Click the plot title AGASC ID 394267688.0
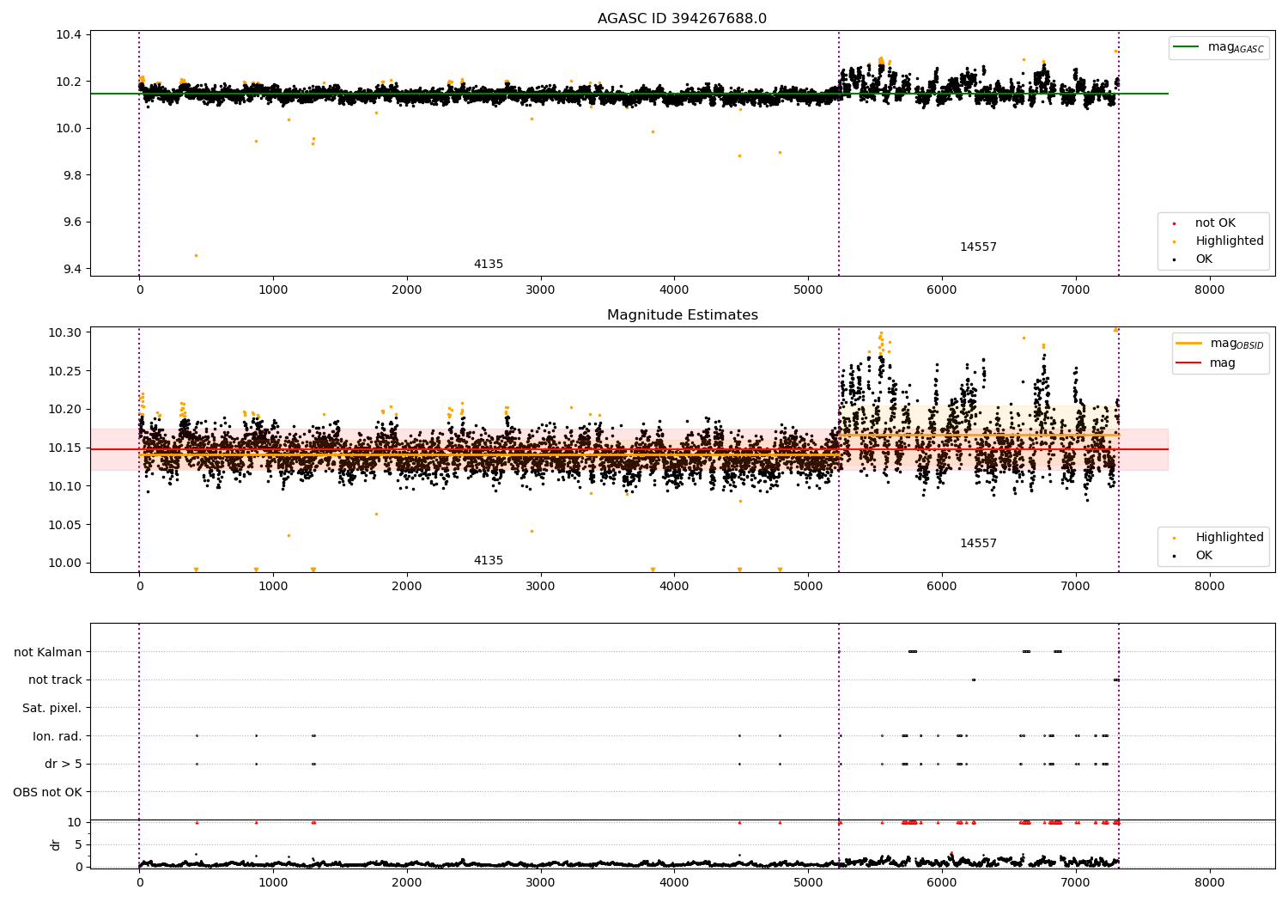This screenshot has width=1288, height=902. pos(682,19)
